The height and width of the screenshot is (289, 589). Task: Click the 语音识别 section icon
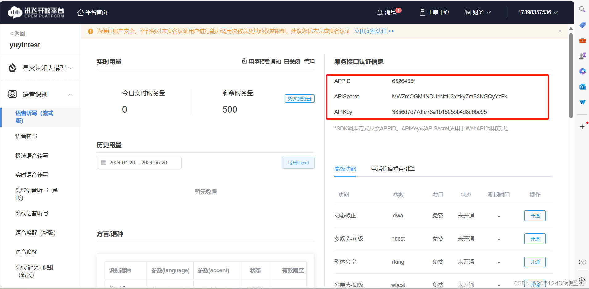click(x=12, y=94)
